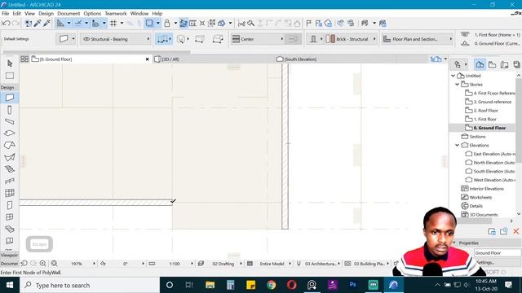Screen dimensions: 522x293
Task: Select the Door tool in the toolbox
Action: 10,205
